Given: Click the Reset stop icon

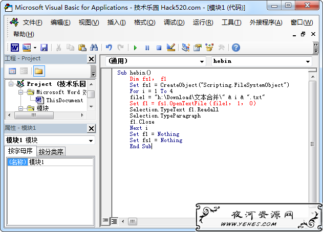Looking at the screenshot, I should click(x=159, y=48).
